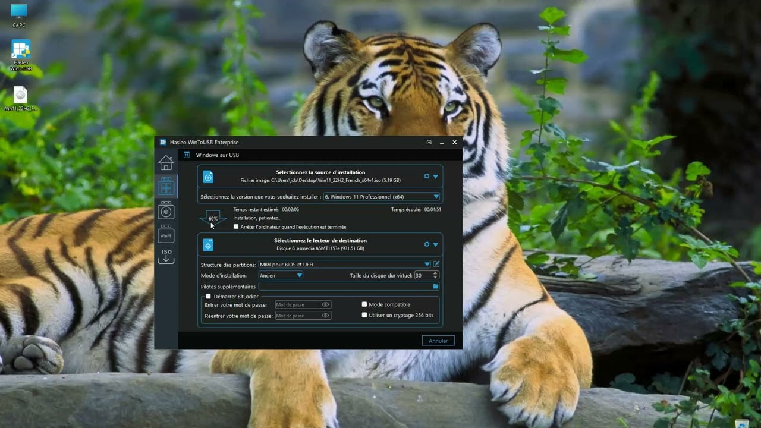
Task: Open the Windows installation USB creator icon
Action: (x=166, y=211)
